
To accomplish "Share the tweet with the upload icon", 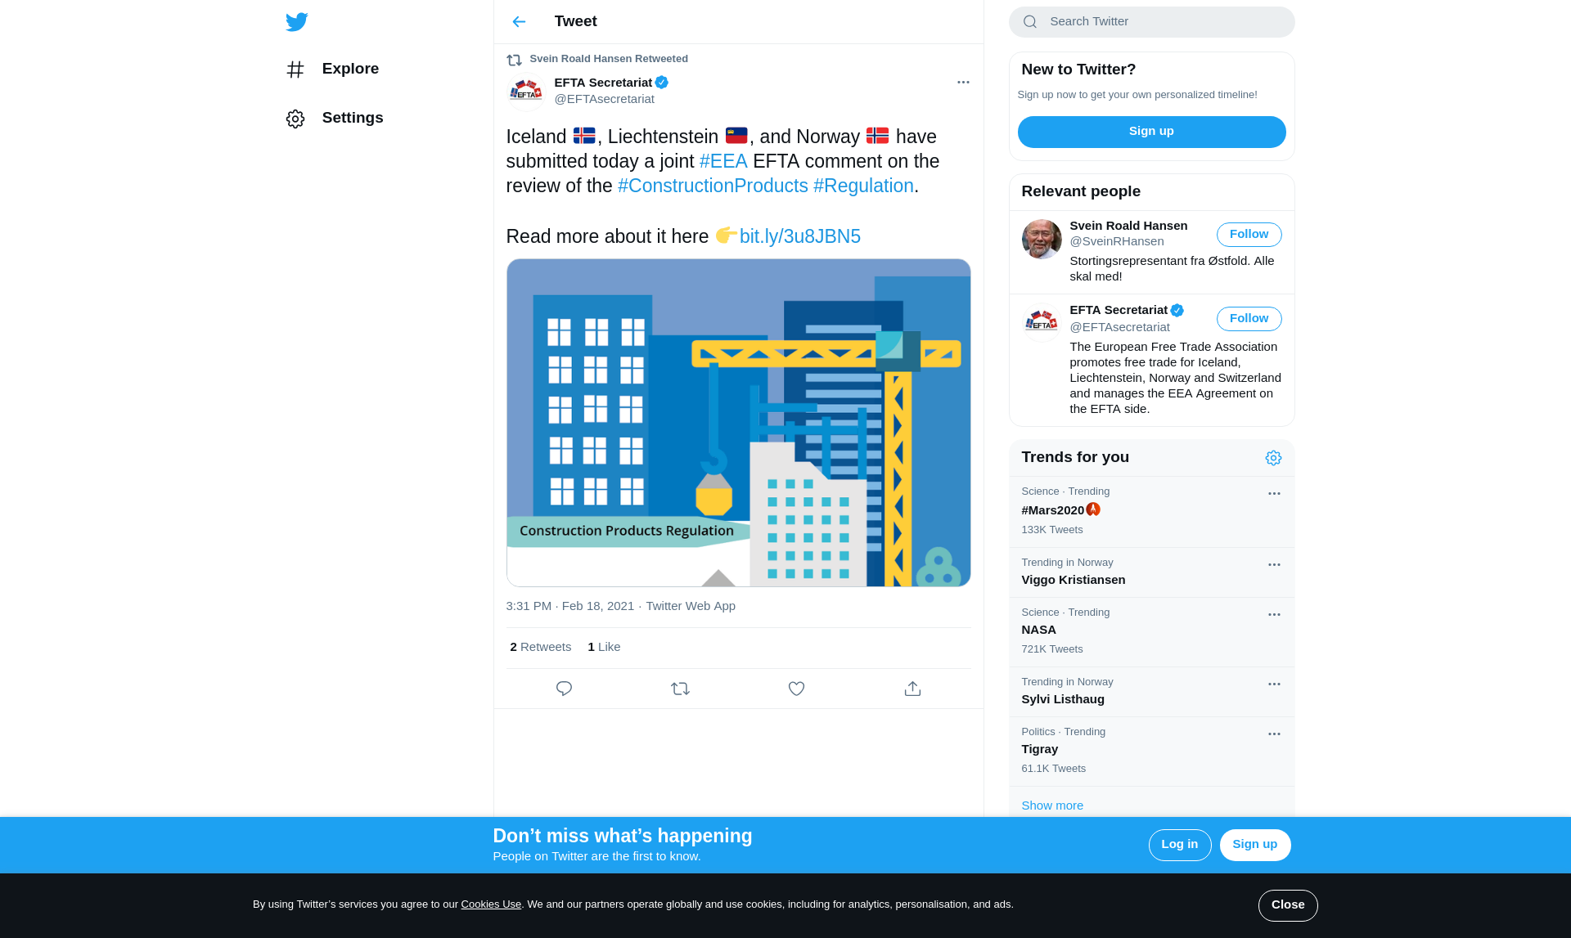I will pyautogui.click(x=912, y=689).
